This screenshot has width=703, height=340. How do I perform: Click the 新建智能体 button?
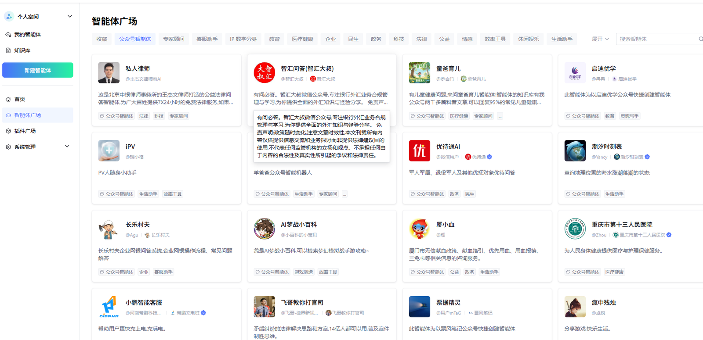[38, 70]
